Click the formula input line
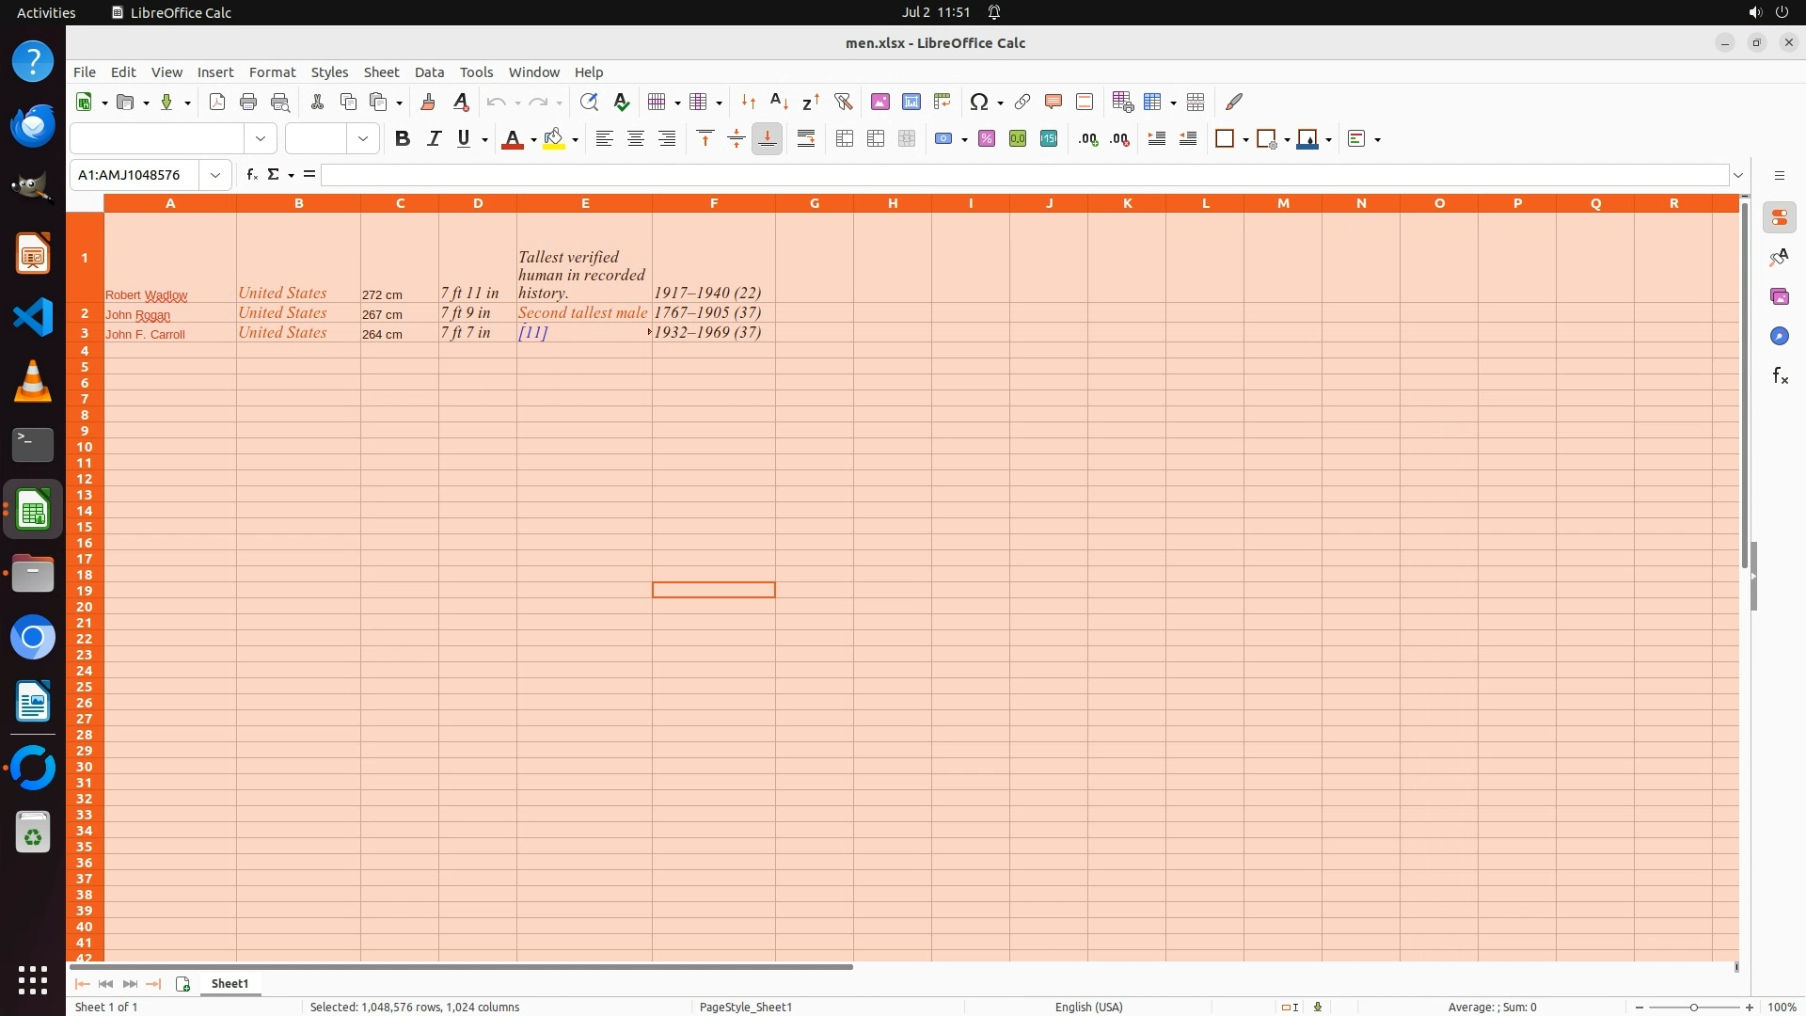 pos(1023,175)
